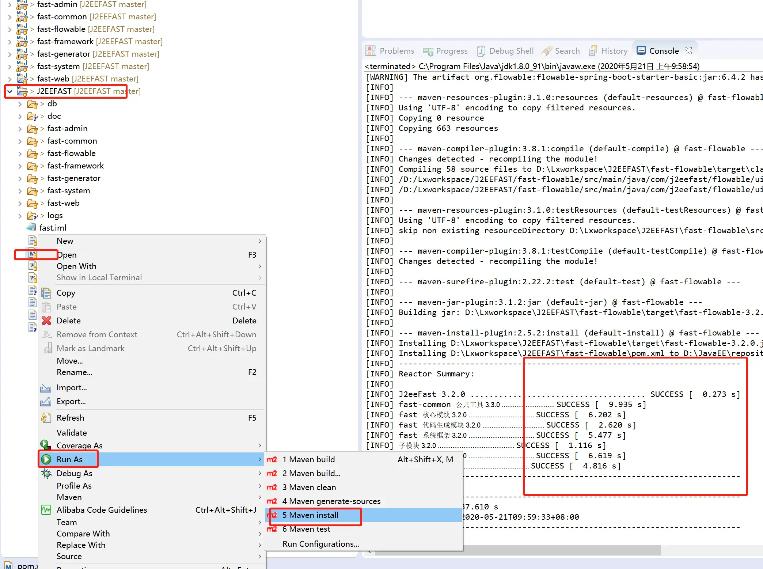
Task: Click the m2 icon beside Maven clean
Action: pos(272,487)
